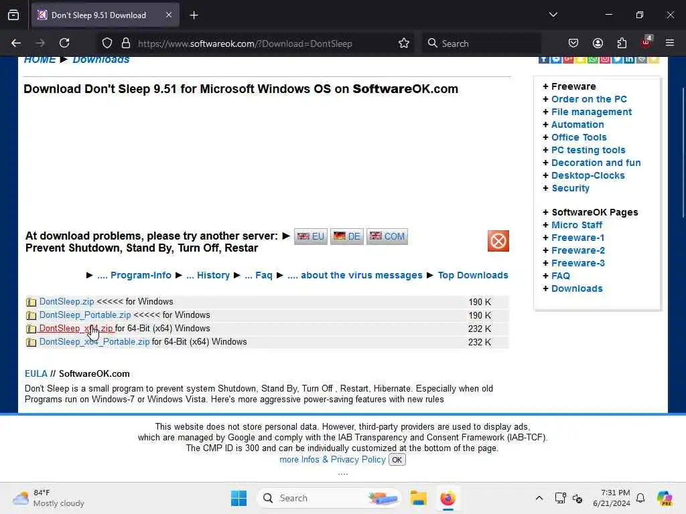Download DontSleep.zip
Screen dimensions: 686x514
pos(66,302)
